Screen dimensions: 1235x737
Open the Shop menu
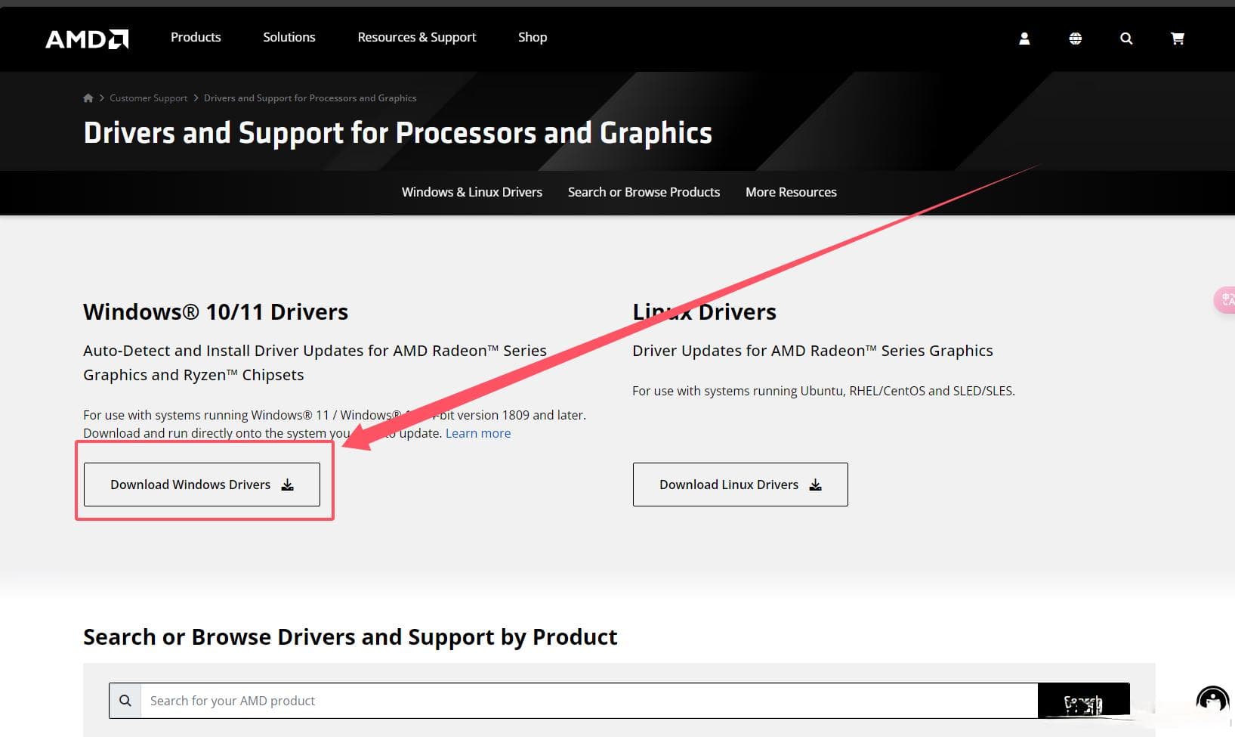click(533, 37)
